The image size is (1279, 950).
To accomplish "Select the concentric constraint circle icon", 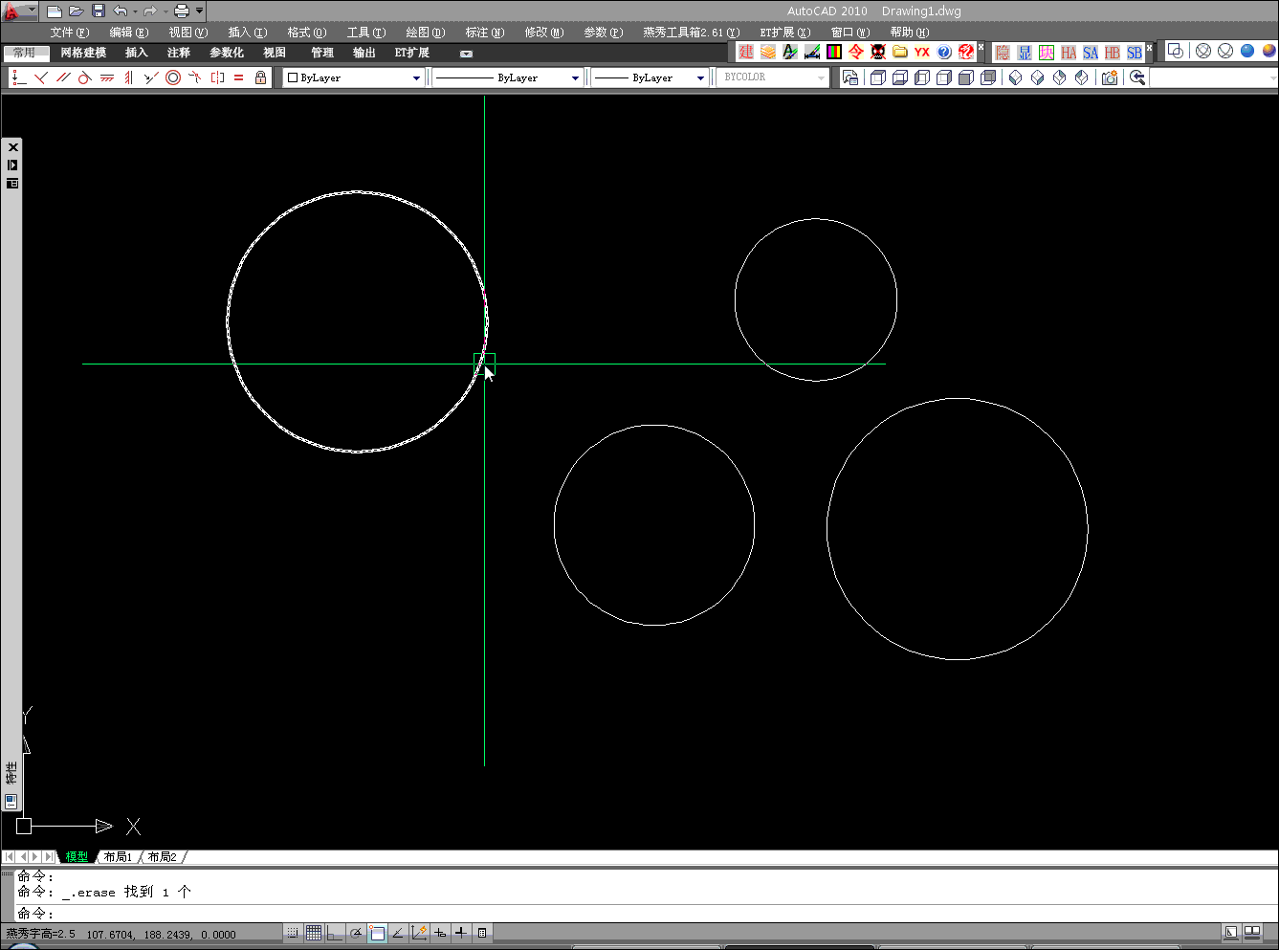I will 173,77.
